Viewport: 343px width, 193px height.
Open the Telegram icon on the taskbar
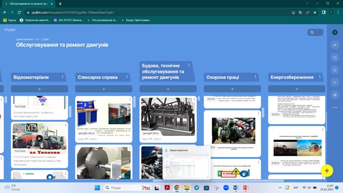[x=197, y=188]
